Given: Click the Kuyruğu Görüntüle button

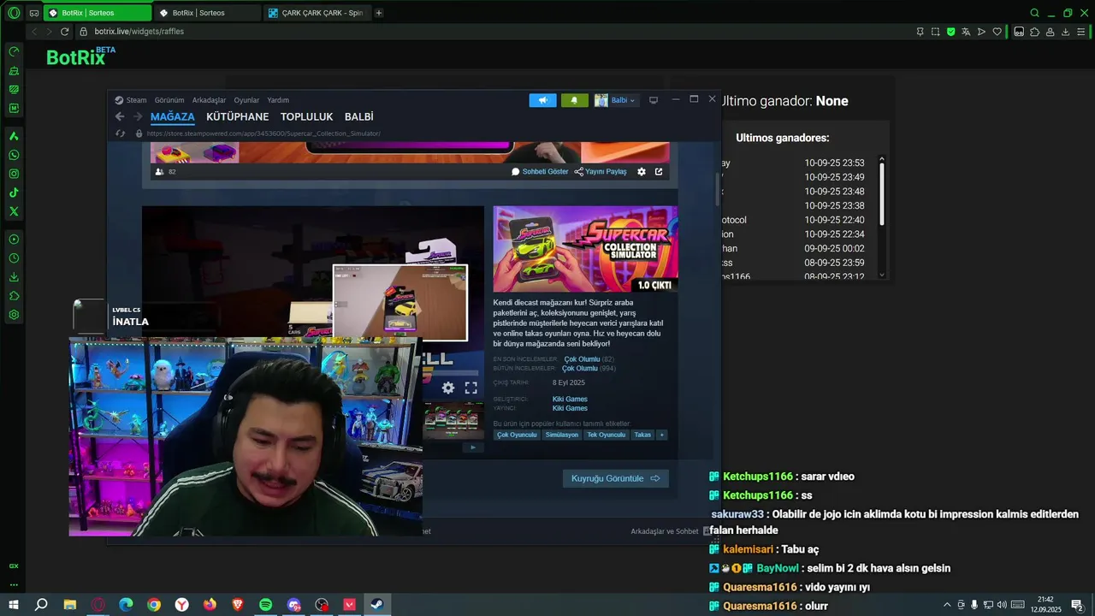Looking at the screenshot, I should [616, 478].
